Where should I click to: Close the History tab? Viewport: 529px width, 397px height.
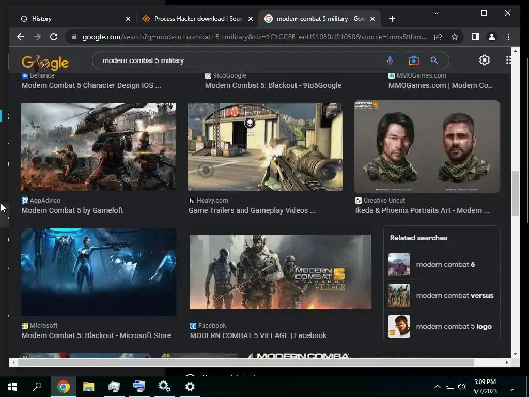(128, 19)
